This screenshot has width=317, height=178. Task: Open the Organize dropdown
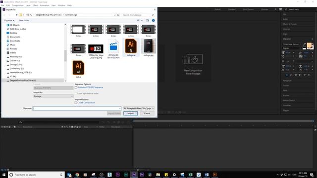[9, 20]
